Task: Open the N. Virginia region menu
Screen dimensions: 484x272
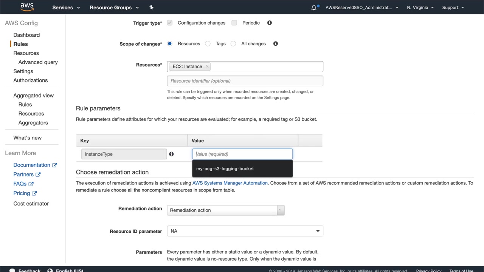Action: [x=420, y=8]
